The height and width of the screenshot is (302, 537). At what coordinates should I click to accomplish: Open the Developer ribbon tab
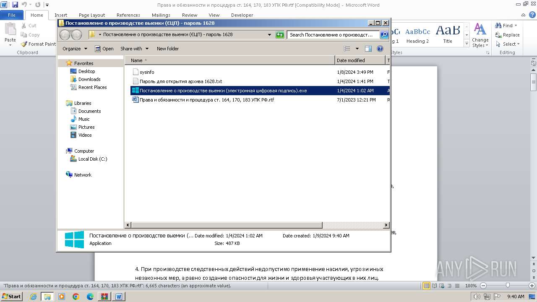click(242, 15)
